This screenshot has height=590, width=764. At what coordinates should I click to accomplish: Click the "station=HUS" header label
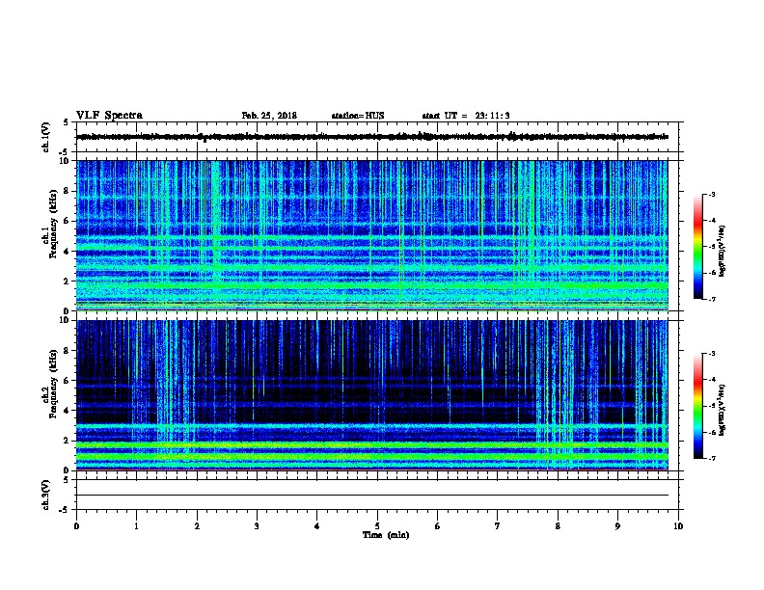pyautogui.click(x=358, y=116)
